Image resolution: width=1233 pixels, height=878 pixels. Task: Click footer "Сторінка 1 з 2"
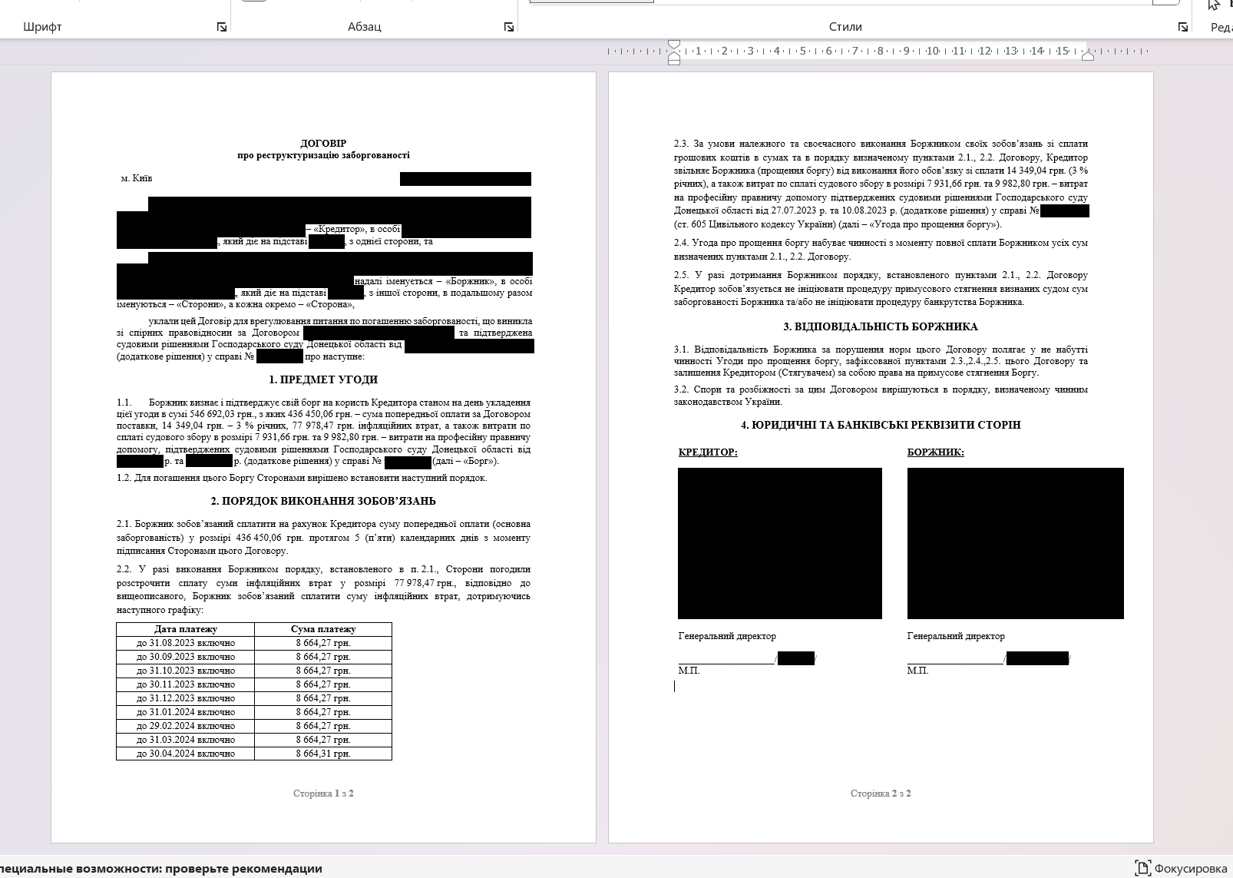pyautogui.click(x=323, y=794)
